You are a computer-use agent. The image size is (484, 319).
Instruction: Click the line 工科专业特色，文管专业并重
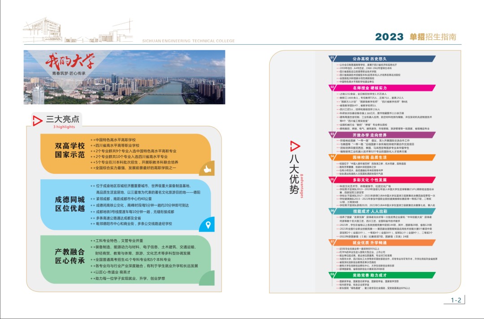click(x=117, y=241)
